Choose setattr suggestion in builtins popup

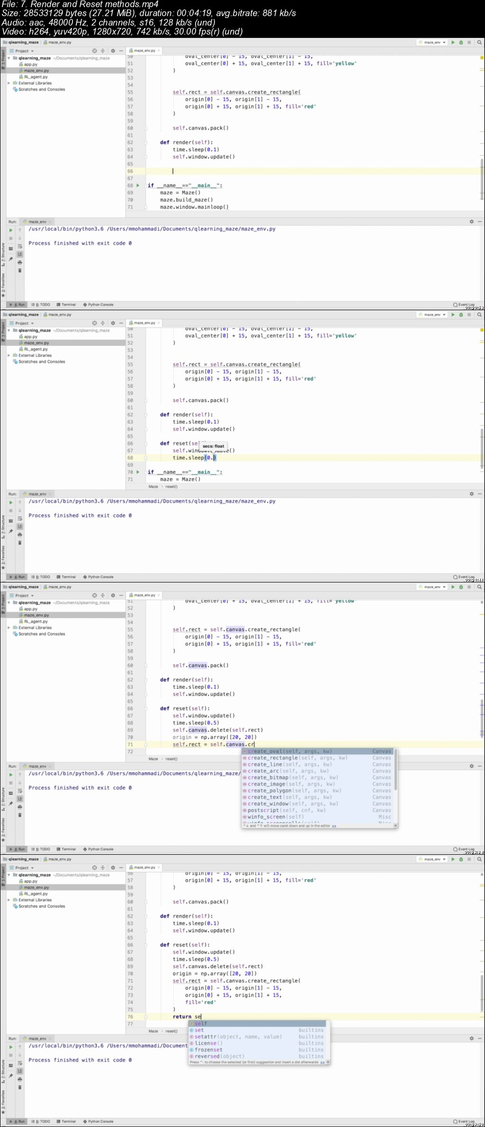(x=257, y=1037)
